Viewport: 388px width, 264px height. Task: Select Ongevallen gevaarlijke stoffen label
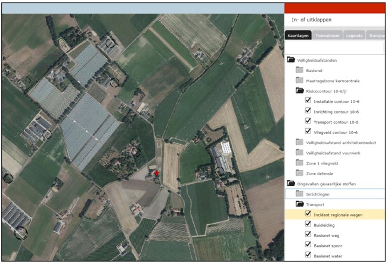click(327, 184)
